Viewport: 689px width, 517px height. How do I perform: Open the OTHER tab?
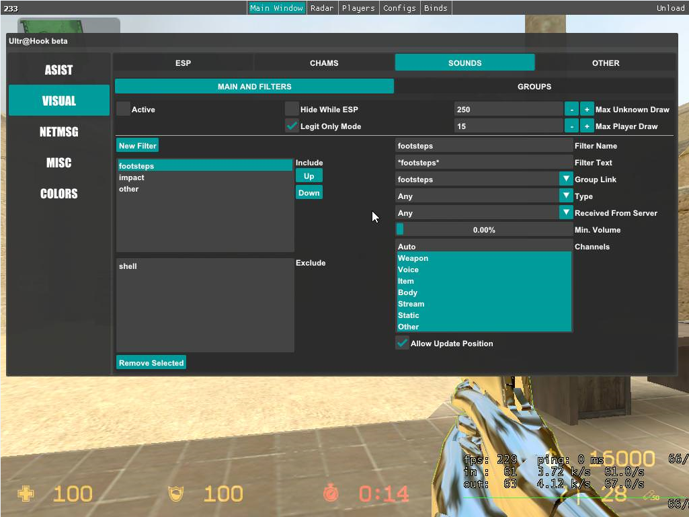pos(606,63)
